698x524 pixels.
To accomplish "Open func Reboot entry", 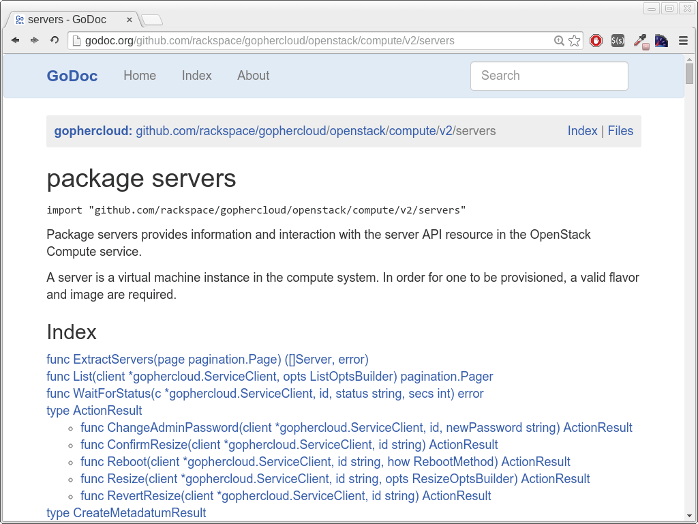I will point(325,462).
